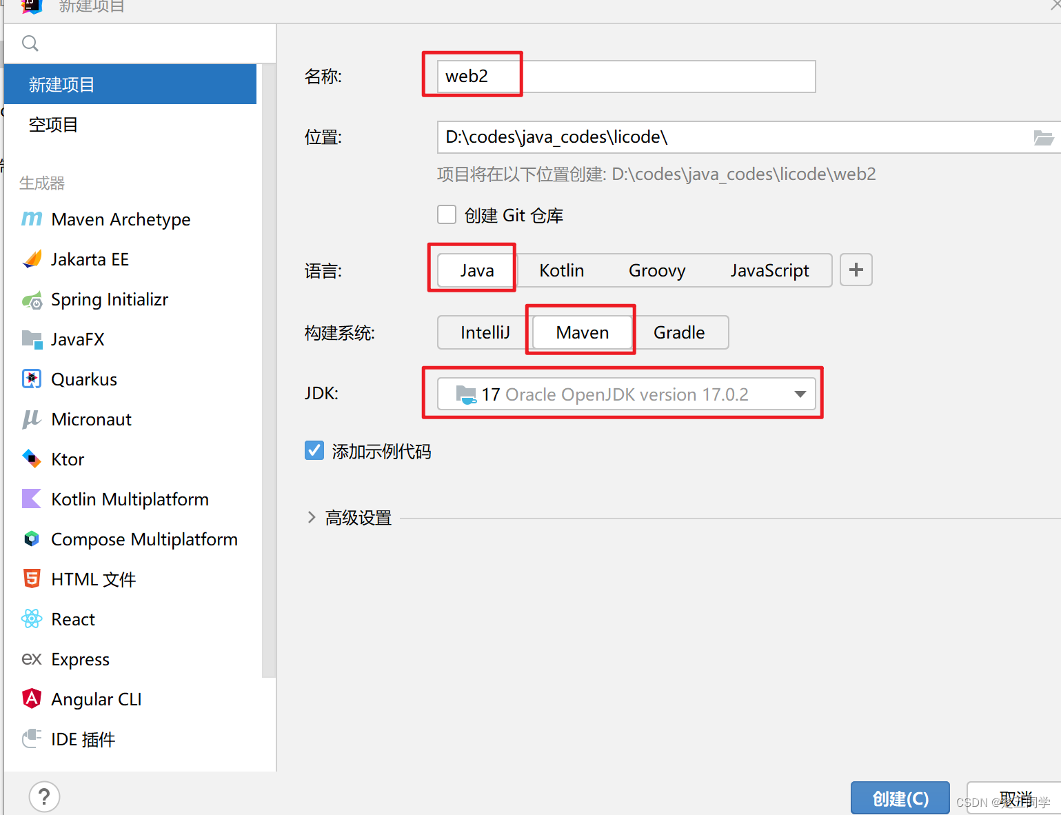Enable the 创建 Git 仓库 checkbox
The width and height of the screenshot is (1061, 815).
447,215
